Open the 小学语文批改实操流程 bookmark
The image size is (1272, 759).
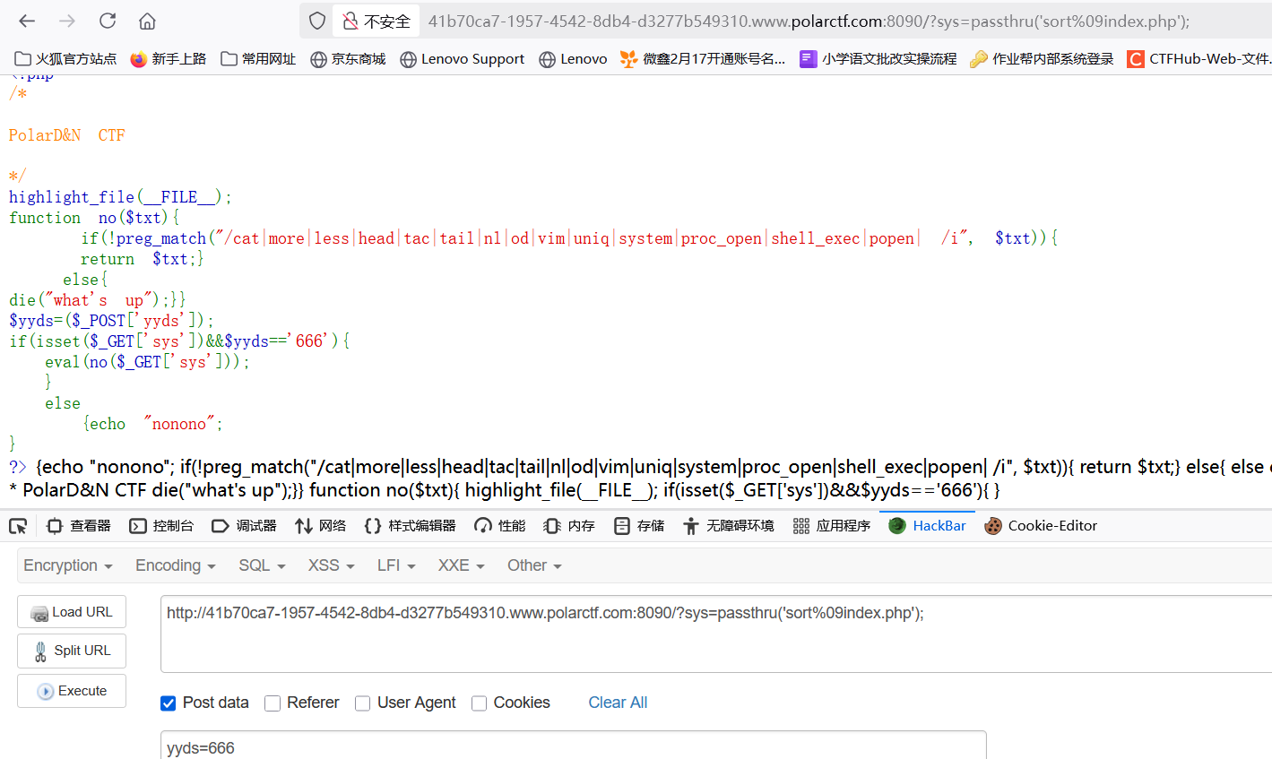(x=878, y=59)
